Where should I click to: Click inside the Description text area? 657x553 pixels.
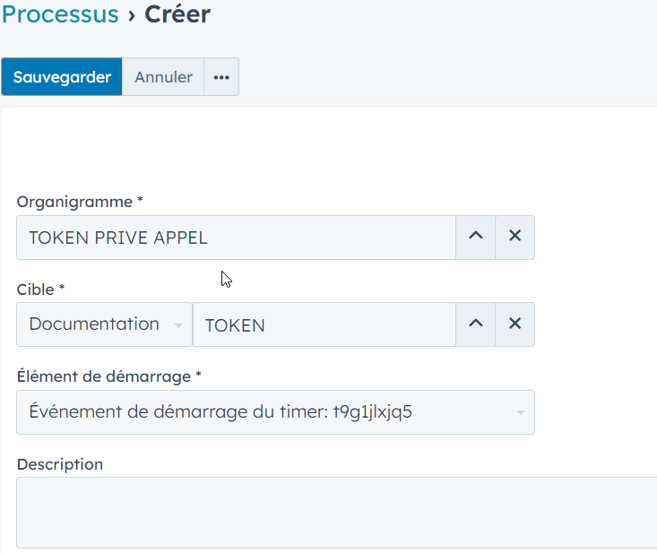(336, 513)
